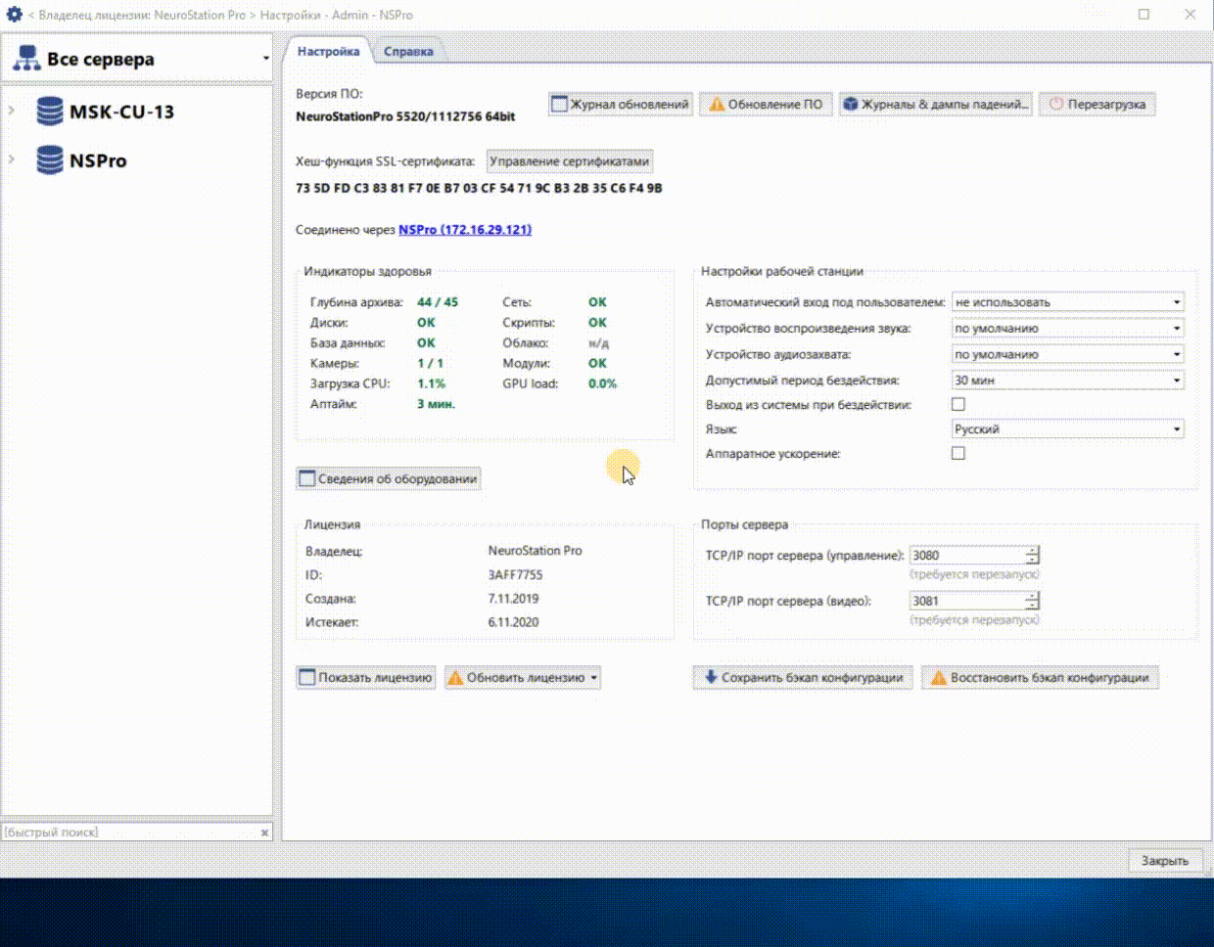1214x947 pixels.
Task: Click license owner value NeuroStation Pro
Action: 535,551
